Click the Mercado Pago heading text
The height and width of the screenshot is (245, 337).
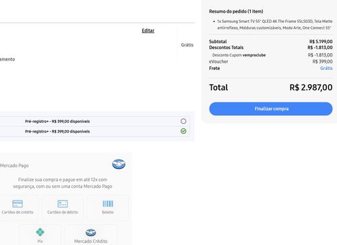pyautogui.click(x=14, y=166)
